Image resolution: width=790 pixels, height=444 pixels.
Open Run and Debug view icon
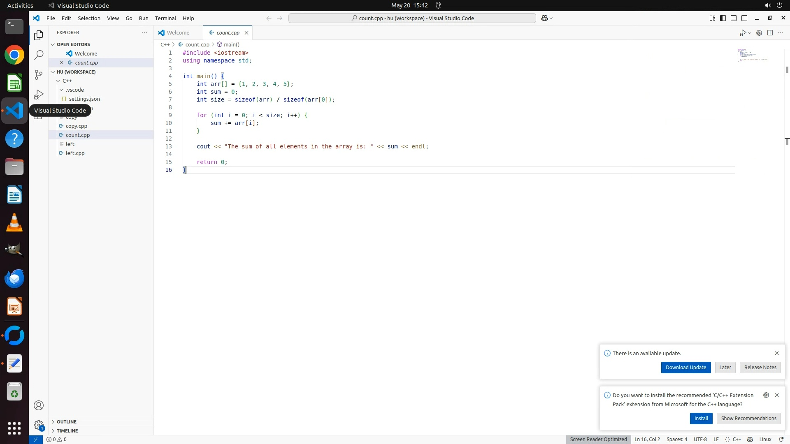click(39, 95)
